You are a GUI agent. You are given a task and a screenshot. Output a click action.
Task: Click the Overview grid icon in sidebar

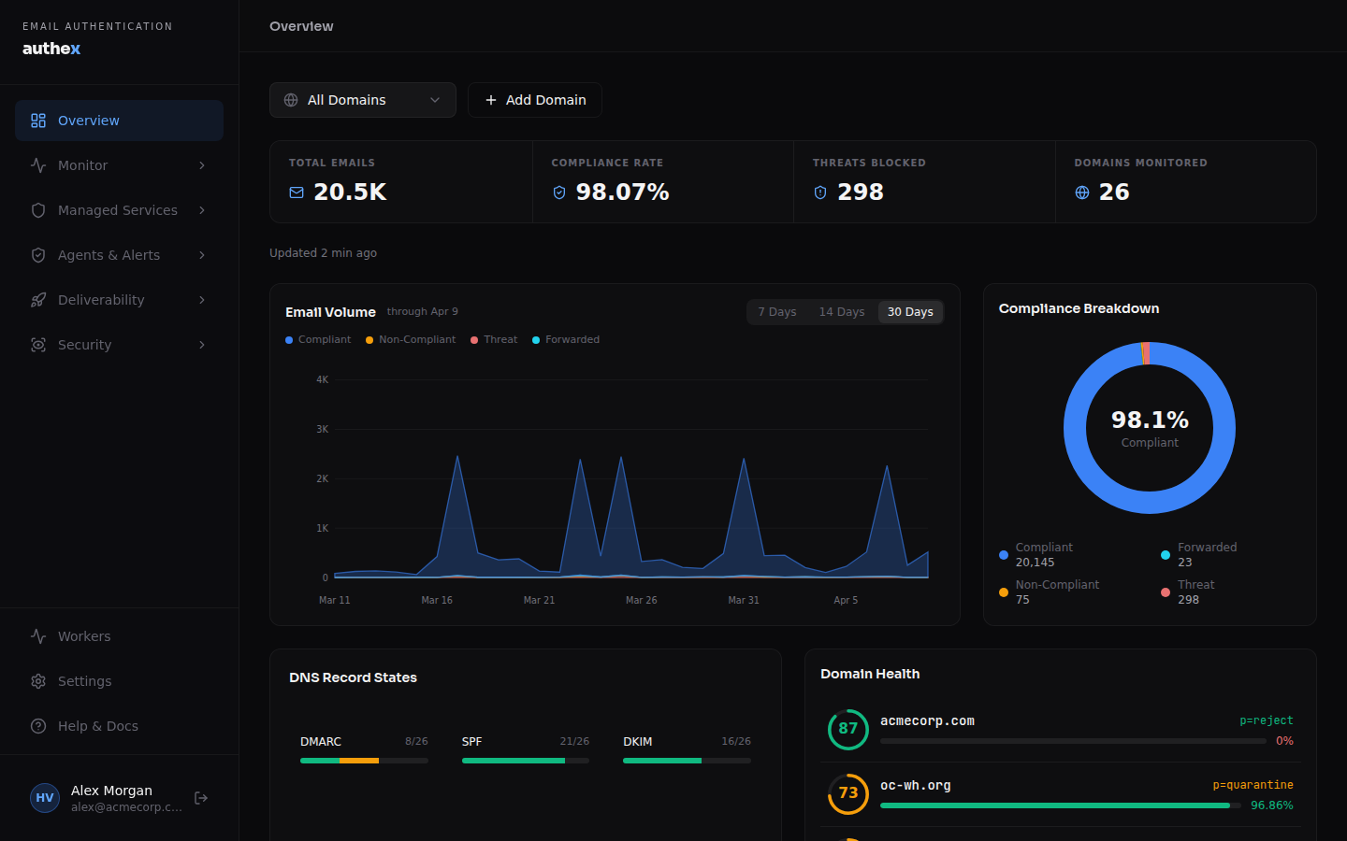coord(38,121)
